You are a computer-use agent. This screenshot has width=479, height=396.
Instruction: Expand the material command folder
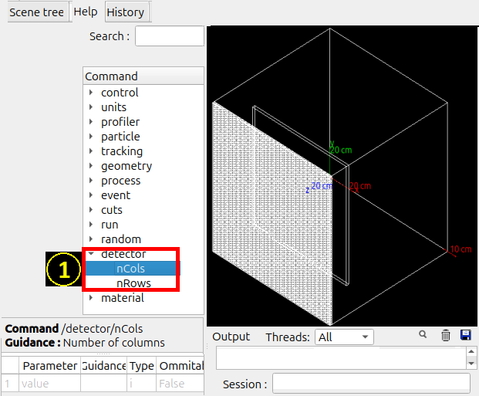[x=91, y=297]
